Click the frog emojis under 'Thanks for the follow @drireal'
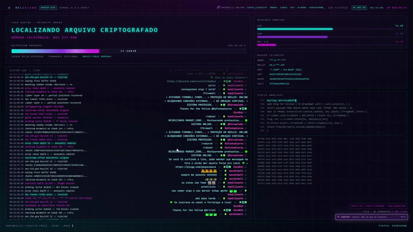Viewport: 413px width, 232px height. pos(211,214)
